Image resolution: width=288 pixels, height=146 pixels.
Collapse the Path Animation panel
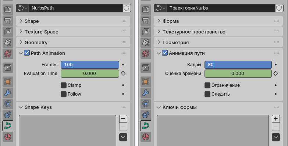click(21, 53)
